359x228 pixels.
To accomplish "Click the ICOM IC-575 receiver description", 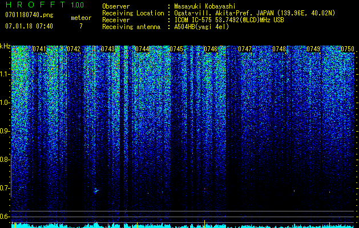I will 229,20.
